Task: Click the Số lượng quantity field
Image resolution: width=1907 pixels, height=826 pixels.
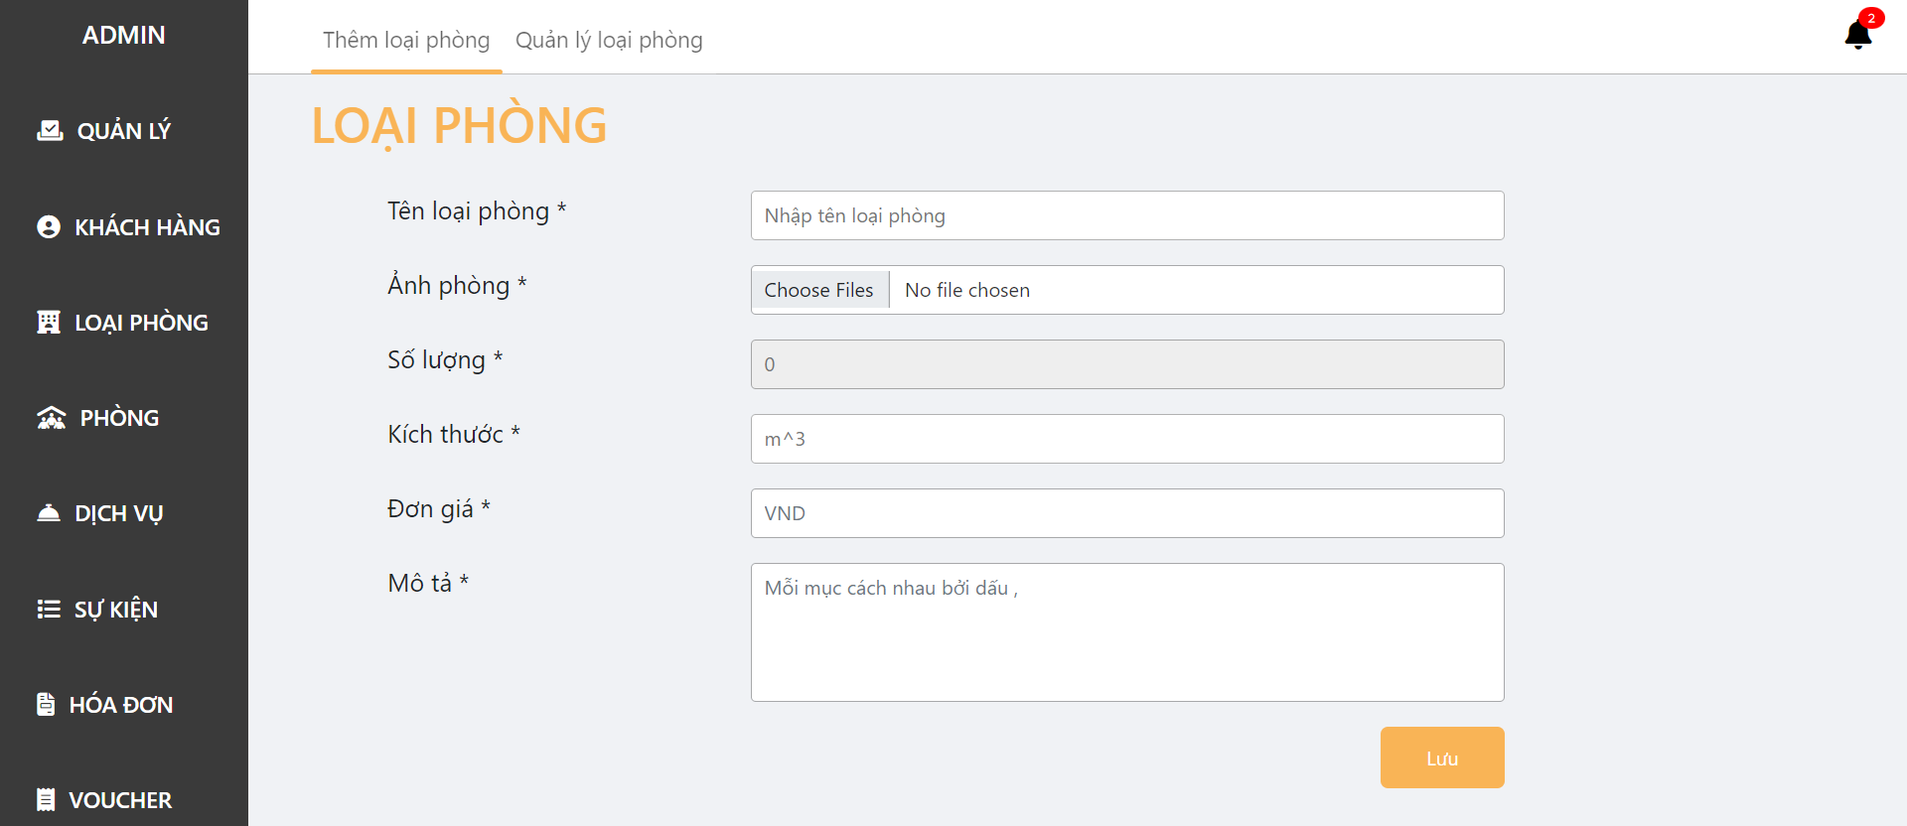Action: 1127,364
